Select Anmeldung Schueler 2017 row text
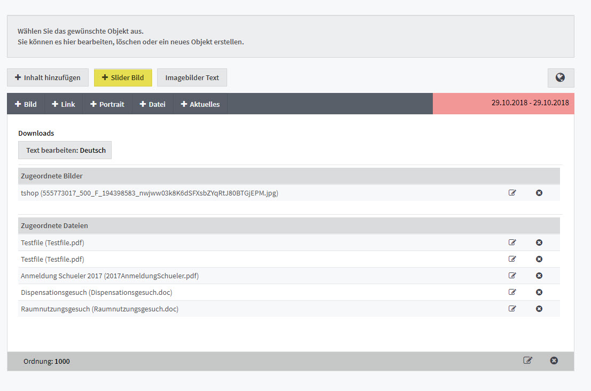The image size is (591, 391). point(110,276)
